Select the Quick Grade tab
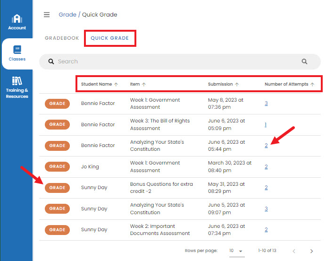Viewport: 326px width, 261px height. pyautogui.click(x=110, y=38)
